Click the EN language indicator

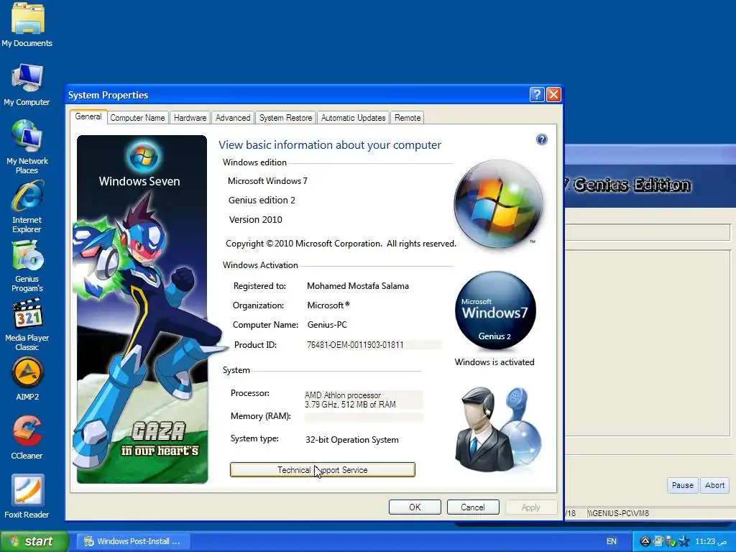(612, 541)
